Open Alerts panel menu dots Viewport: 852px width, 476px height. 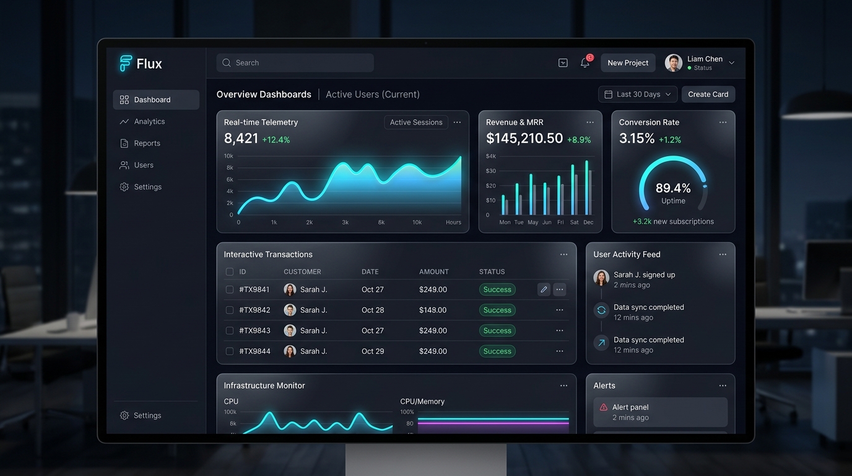(723, 386)
